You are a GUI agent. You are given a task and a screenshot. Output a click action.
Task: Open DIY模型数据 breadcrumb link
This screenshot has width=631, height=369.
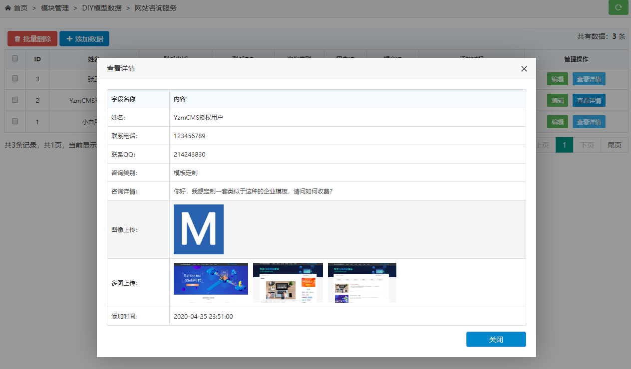[102, 8]
